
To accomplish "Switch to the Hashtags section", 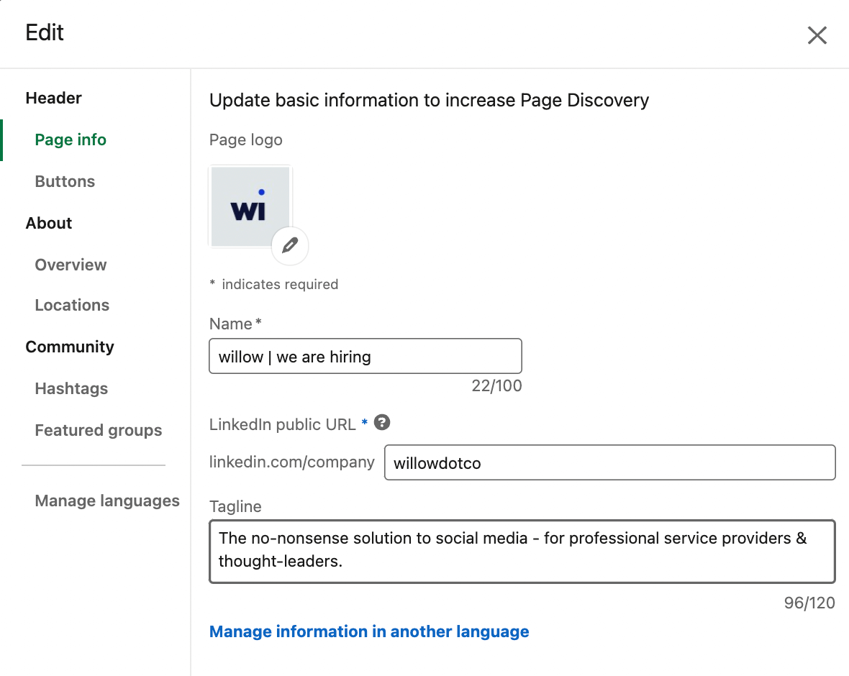I will tap(71, 388).
